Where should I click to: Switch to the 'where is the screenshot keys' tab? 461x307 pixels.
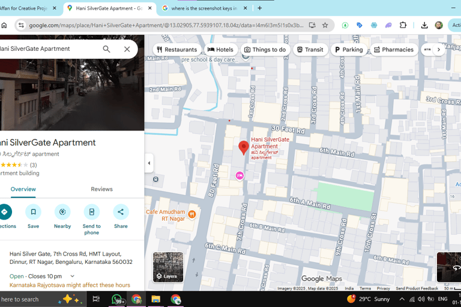[204, 8]
